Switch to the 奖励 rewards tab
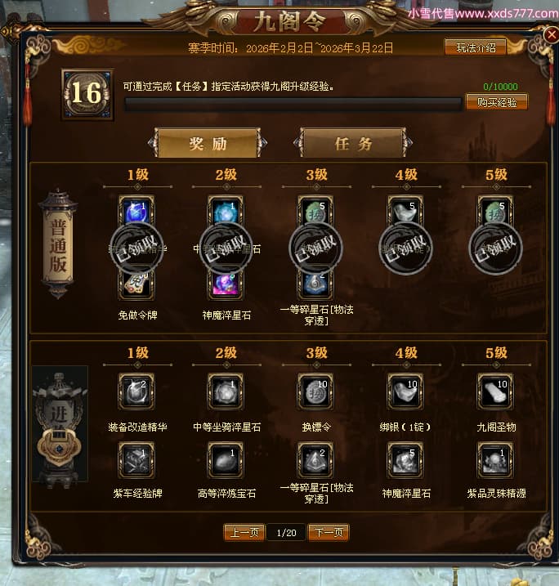This screenshot has width=559, height=586. click(x=208, y=143)
